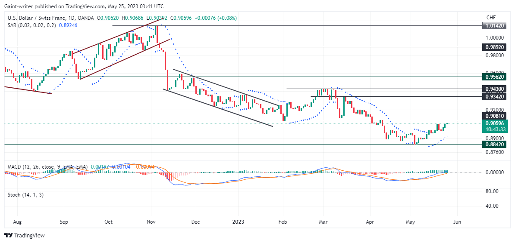515x243 pixels.
Task: Select the grey descending channel upper trendline
Action: coord(226,87)
